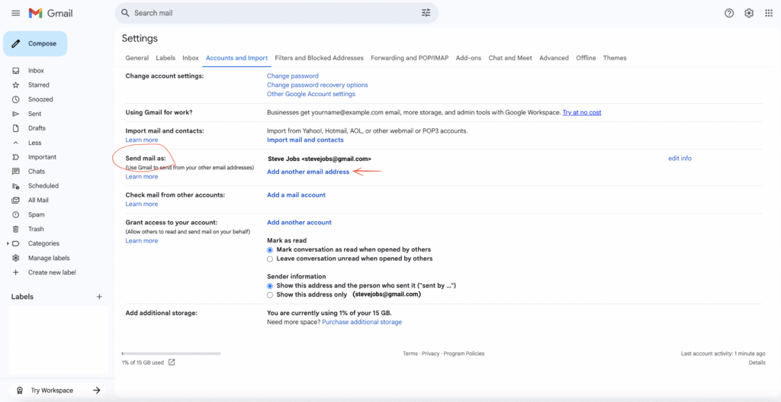Open Important messages
The image size is (781, 402).
(x=43, y=157)
